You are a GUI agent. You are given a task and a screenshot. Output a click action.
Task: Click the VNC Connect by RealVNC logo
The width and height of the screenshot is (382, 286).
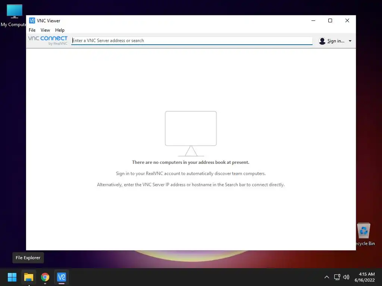(48, 40)
